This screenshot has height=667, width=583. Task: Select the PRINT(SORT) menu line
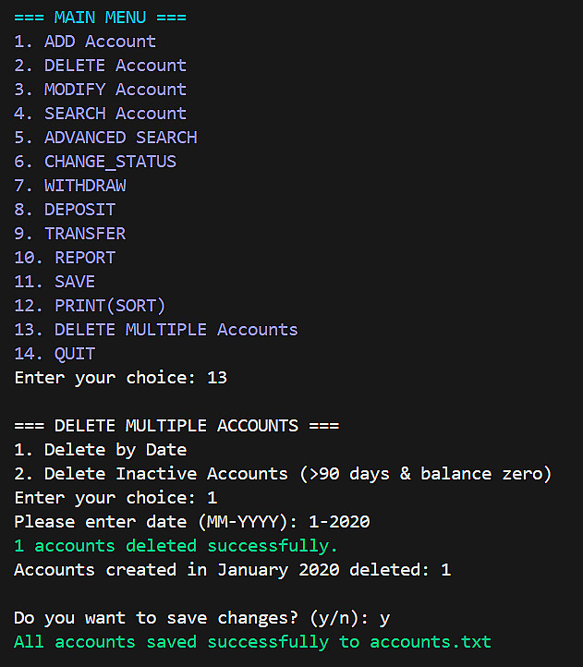point(90,306)
